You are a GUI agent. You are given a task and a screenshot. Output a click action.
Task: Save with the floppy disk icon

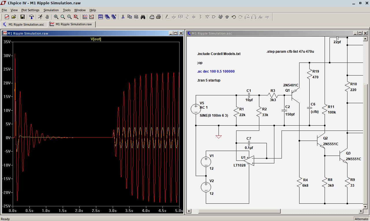point(22,17)
